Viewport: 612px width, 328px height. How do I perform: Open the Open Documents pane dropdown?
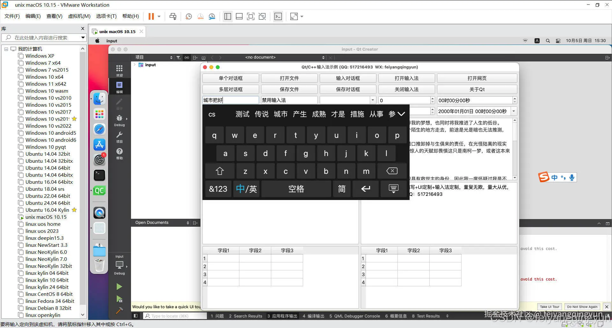(162, 223)
